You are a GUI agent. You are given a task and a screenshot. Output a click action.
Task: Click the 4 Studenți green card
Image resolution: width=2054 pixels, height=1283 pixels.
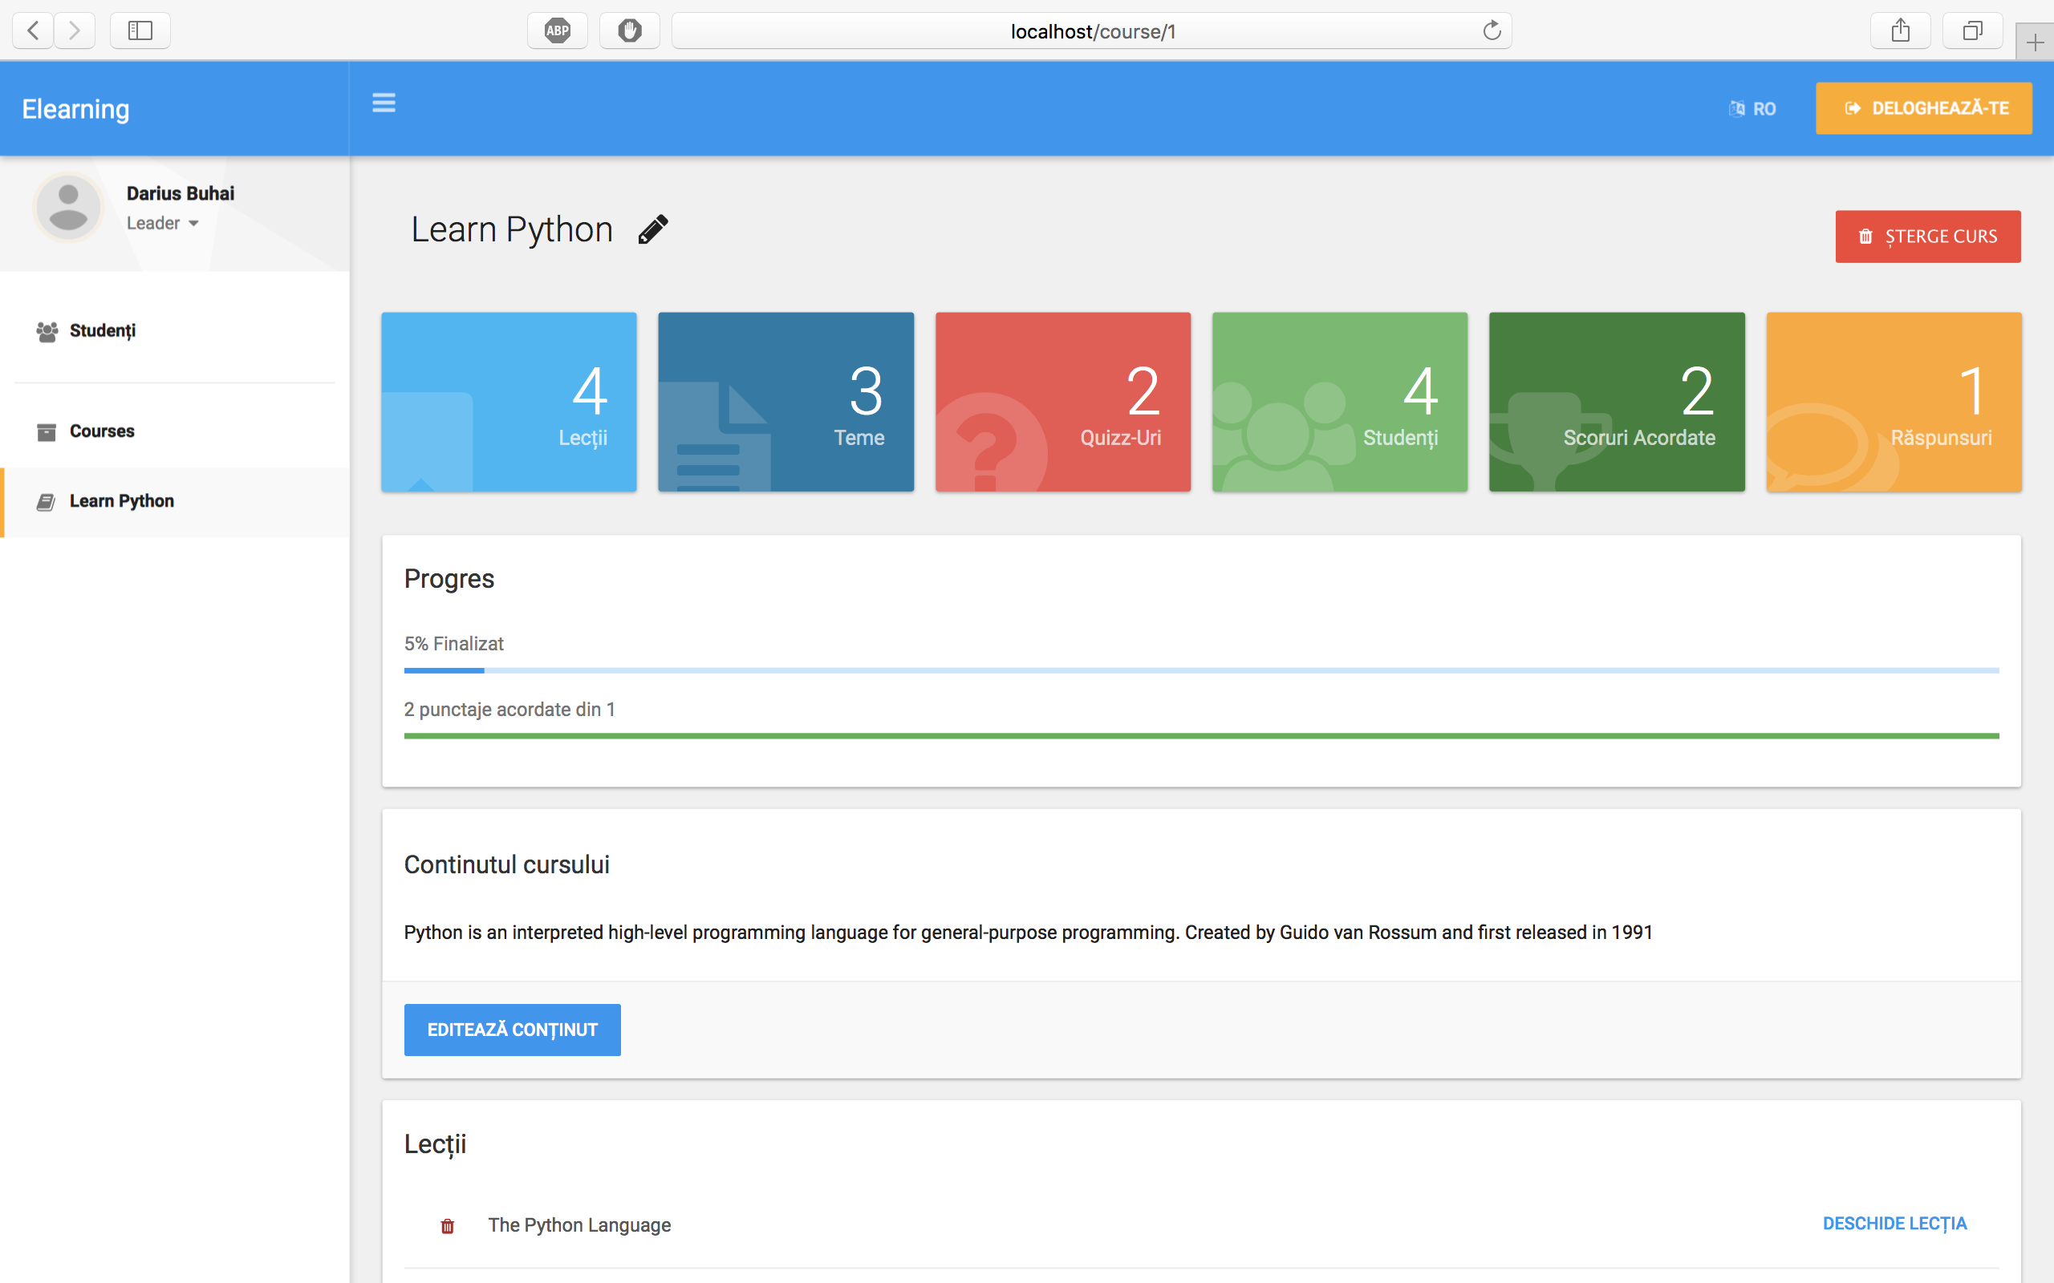coord(1339,403)
